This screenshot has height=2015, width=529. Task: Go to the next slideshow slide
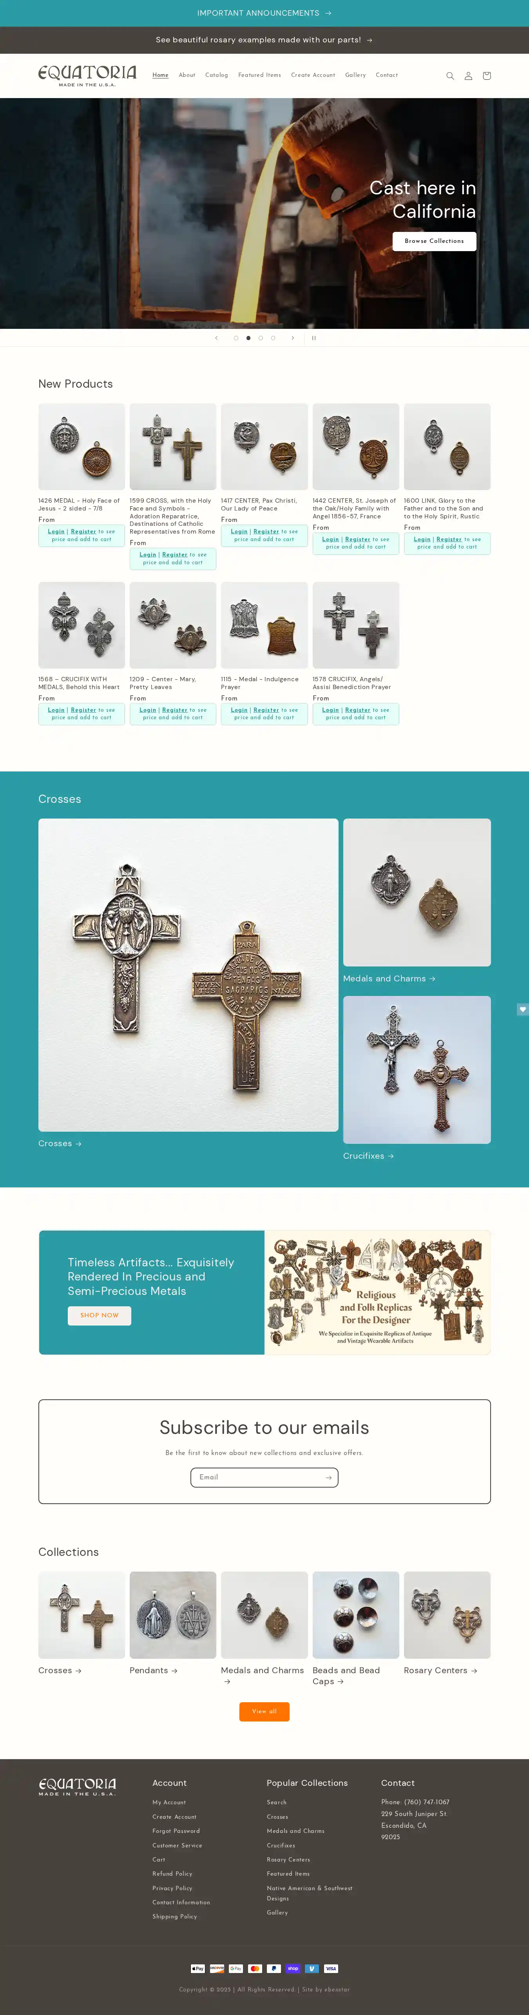pyautogui.click(x=293, y=338)
